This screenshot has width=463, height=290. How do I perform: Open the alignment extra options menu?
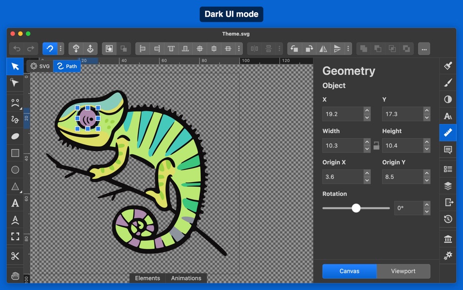coord(238,48)
